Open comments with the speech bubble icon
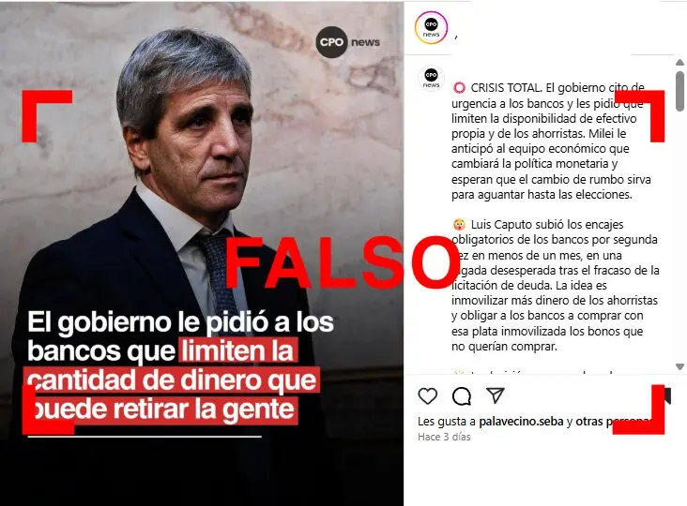Viewport: 687px width, 506px height. coord(462,396)
